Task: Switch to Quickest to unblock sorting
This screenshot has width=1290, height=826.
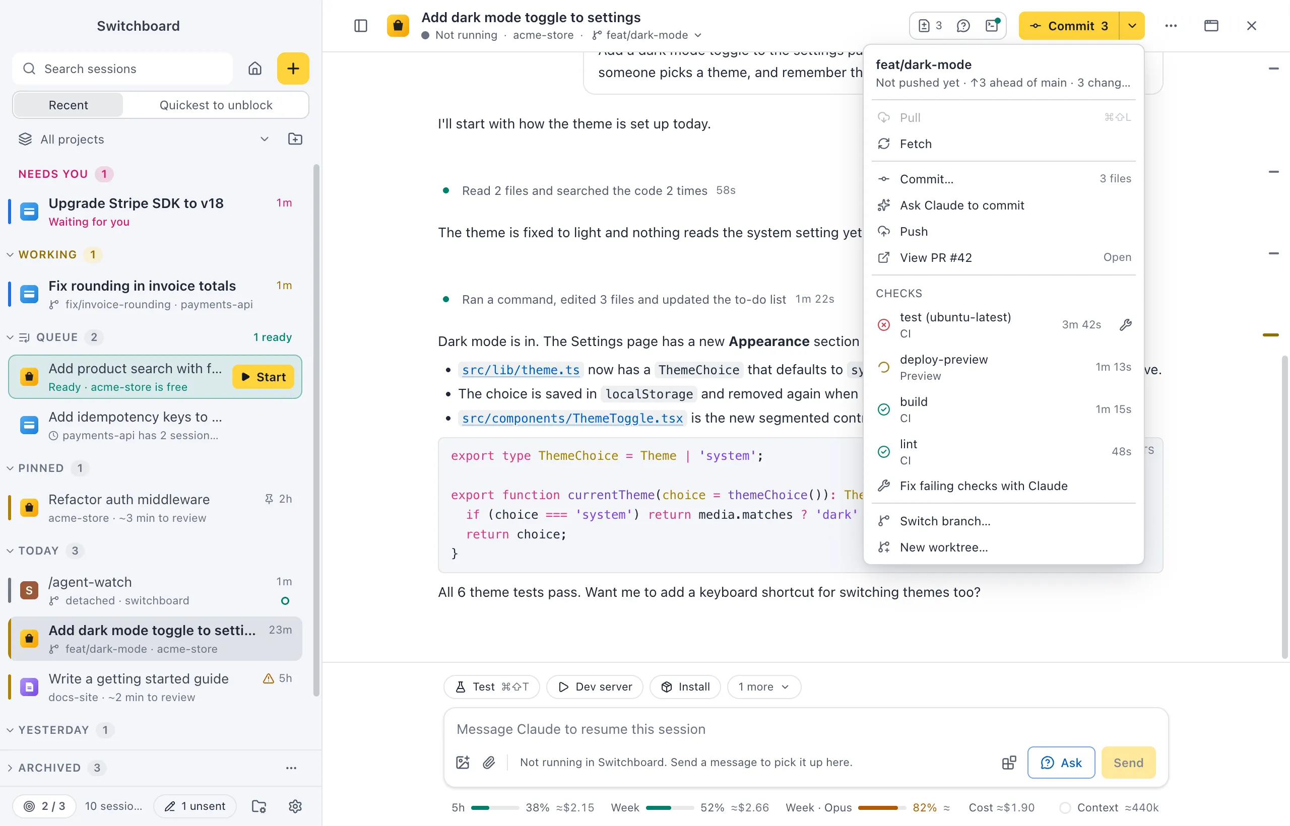Action: tap(216, 105)
